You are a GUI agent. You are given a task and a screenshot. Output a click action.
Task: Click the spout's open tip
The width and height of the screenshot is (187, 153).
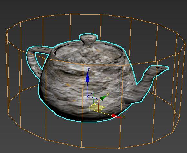pos(161,68)
